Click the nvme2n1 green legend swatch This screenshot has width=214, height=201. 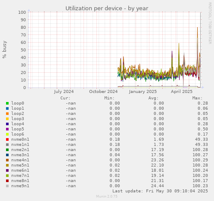pyautogui.click(x=7, y=150)
